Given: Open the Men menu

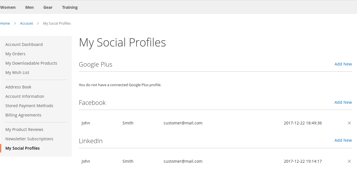Looking at the screenshot, I should tap(29, 7).
